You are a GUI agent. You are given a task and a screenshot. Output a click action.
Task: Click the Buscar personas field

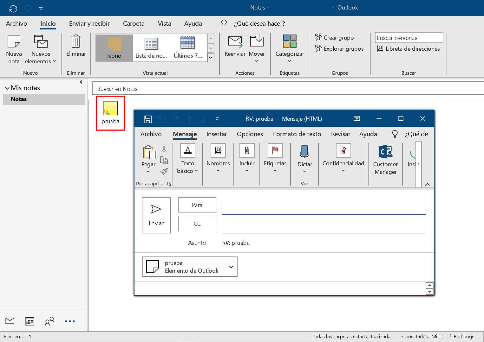[x=409, y=38]
